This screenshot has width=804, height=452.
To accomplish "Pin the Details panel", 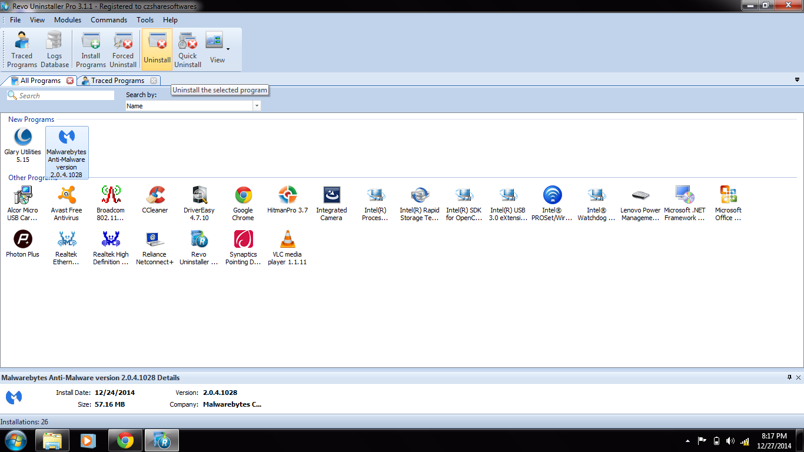I will (x=789, y=377).
